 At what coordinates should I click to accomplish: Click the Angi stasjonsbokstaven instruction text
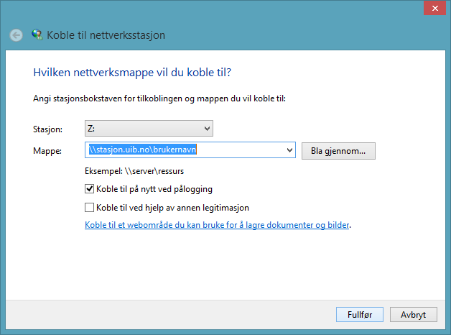[x=159, y=98]
